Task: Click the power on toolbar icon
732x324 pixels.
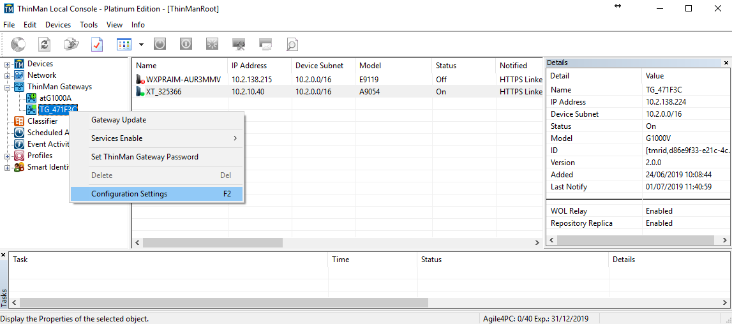Action: (x=160, y=45)
